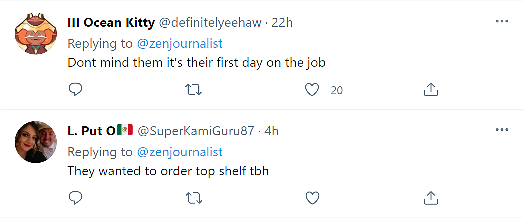523x221 pixels.
Task: Open more options on L. Put O's tweet
Action: [x=502, y=130]
